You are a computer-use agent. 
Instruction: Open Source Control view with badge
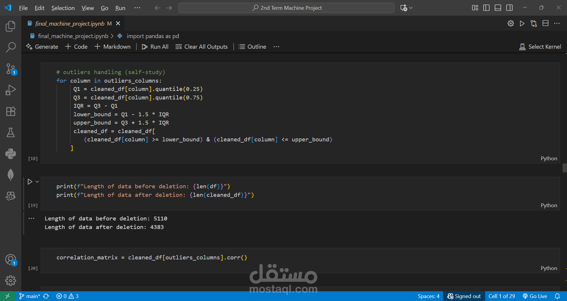click(x=11, y=69)
